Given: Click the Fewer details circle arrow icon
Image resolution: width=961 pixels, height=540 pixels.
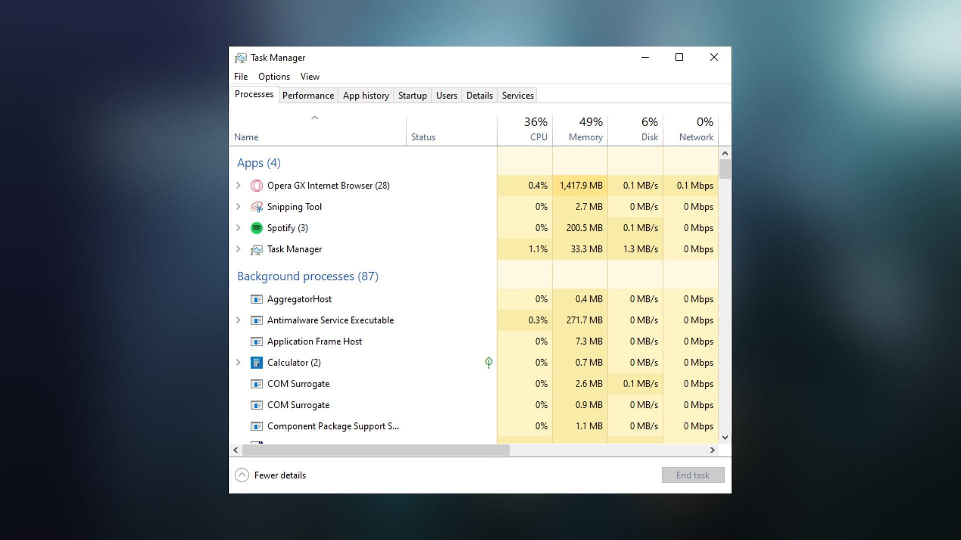Looking at the screenshot, I should (242, 475).
